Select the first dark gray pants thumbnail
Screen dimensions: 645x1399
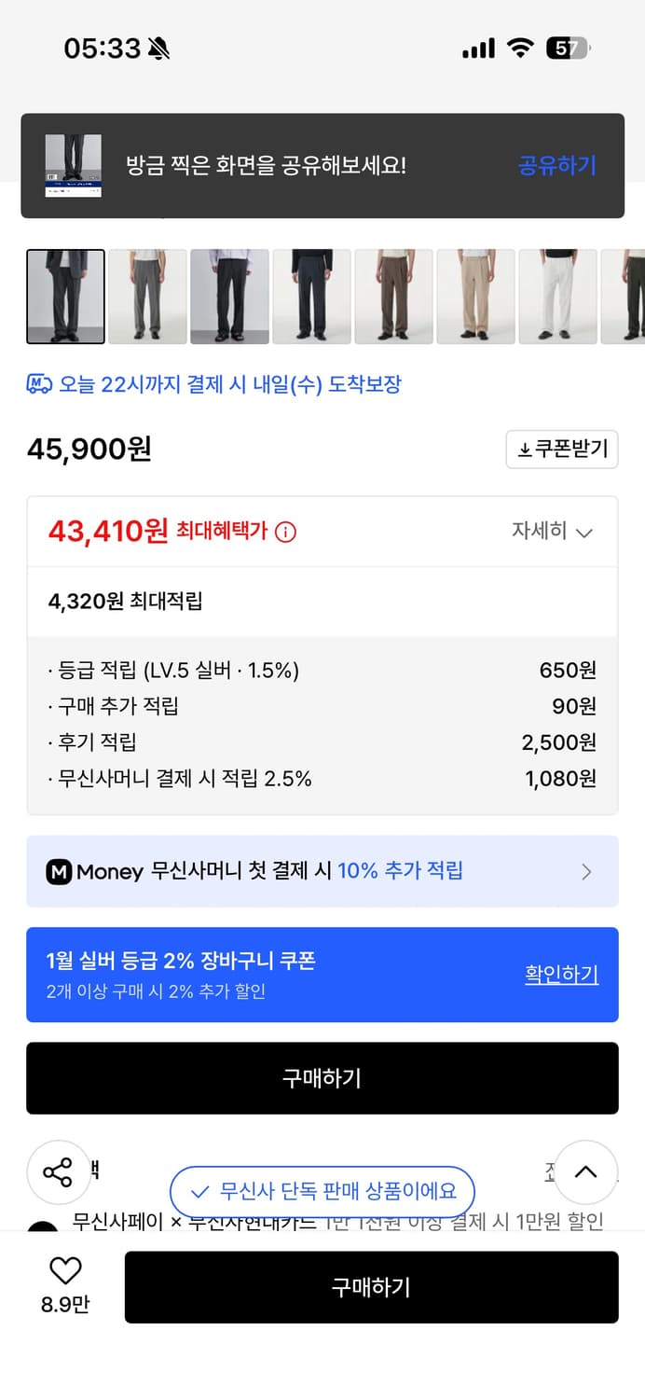[64, 297]
